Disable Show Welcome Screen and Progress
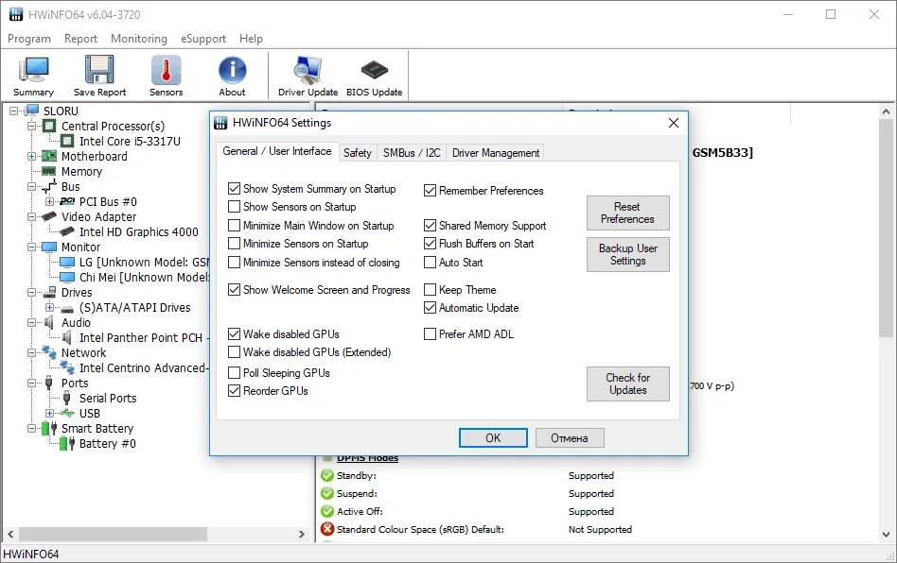The width and height of the screenshot is (897, 563). pos(234,289)
